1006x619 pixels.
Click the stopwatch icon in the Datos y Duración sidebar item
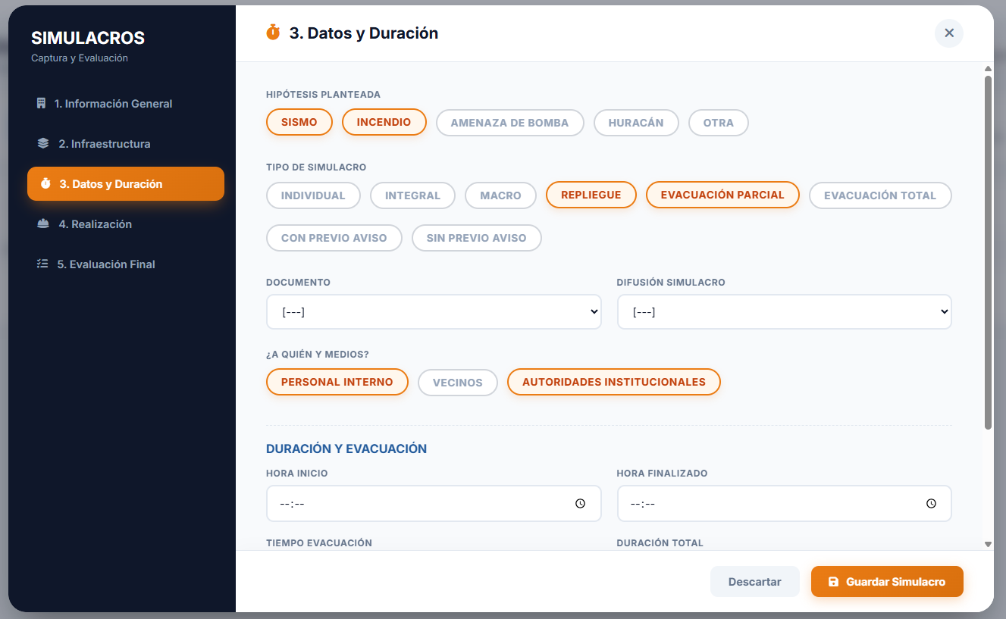pos(45,183)
